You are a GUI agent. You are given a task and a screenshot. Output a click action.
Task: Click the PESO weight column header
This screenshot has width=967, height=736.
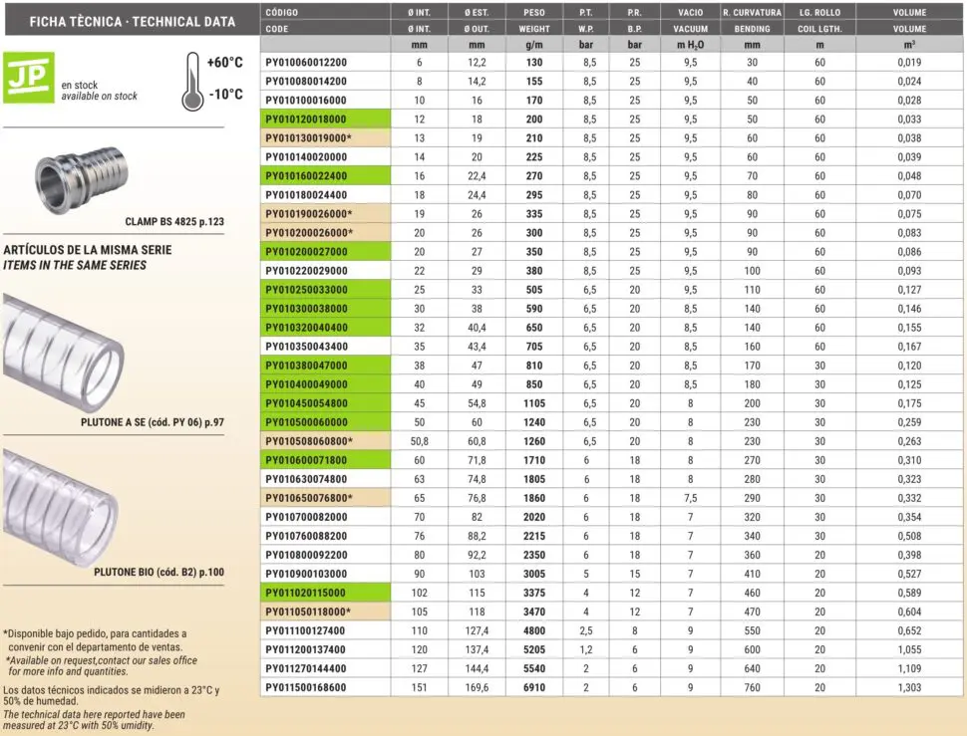coord(533,12)
